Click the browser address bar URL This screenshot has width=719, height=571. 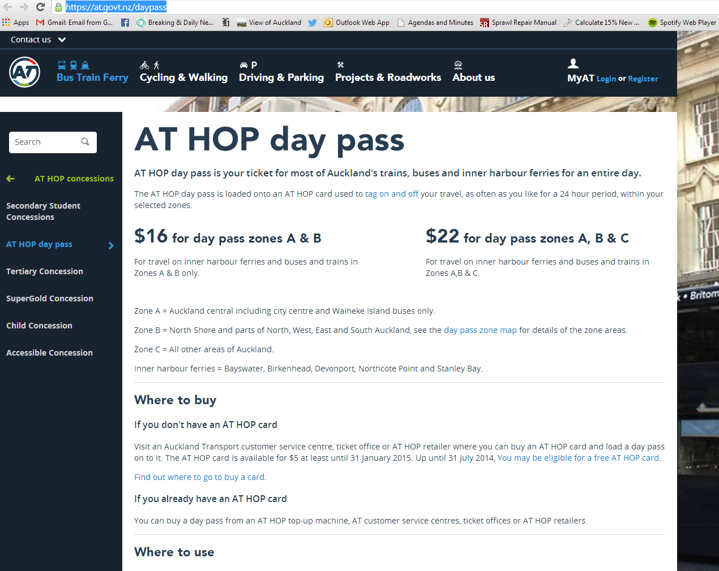tap(116, 7)
